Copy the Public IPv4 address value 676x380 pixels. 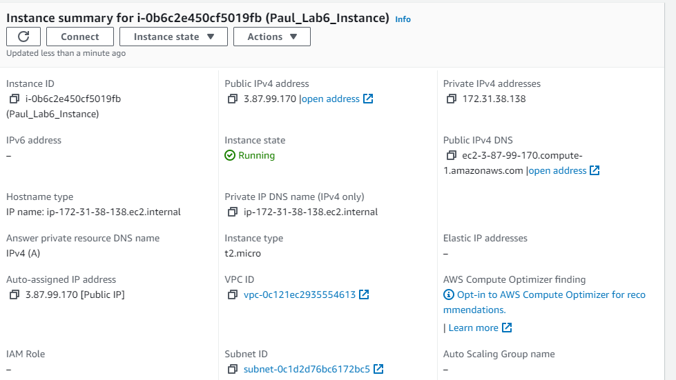click(233, 99)
